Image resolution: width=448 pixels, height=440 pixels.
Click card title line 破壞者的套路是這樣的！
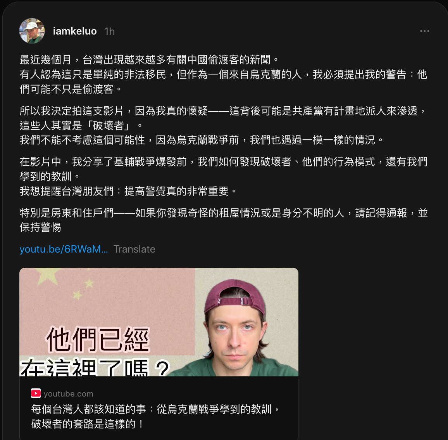88,424
